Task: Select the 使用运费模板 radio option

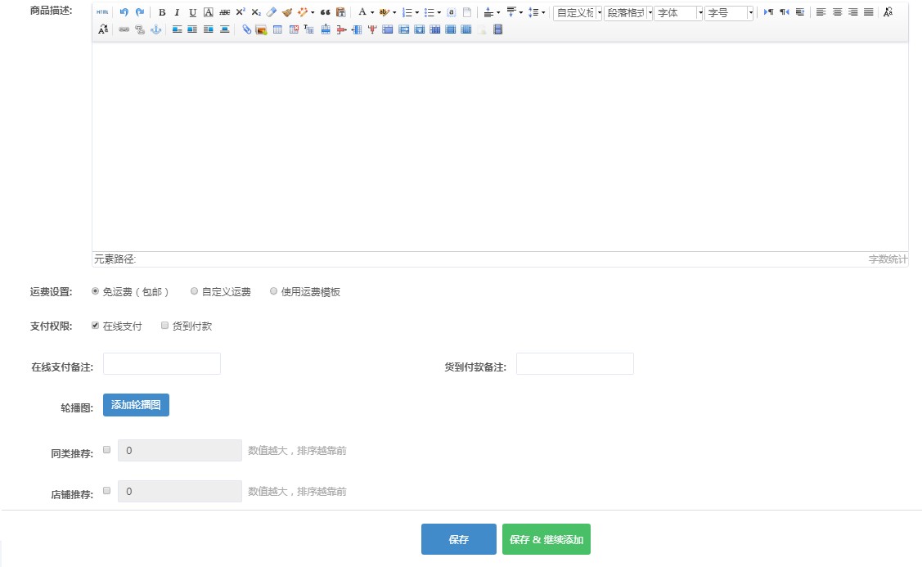Action: 273,291
